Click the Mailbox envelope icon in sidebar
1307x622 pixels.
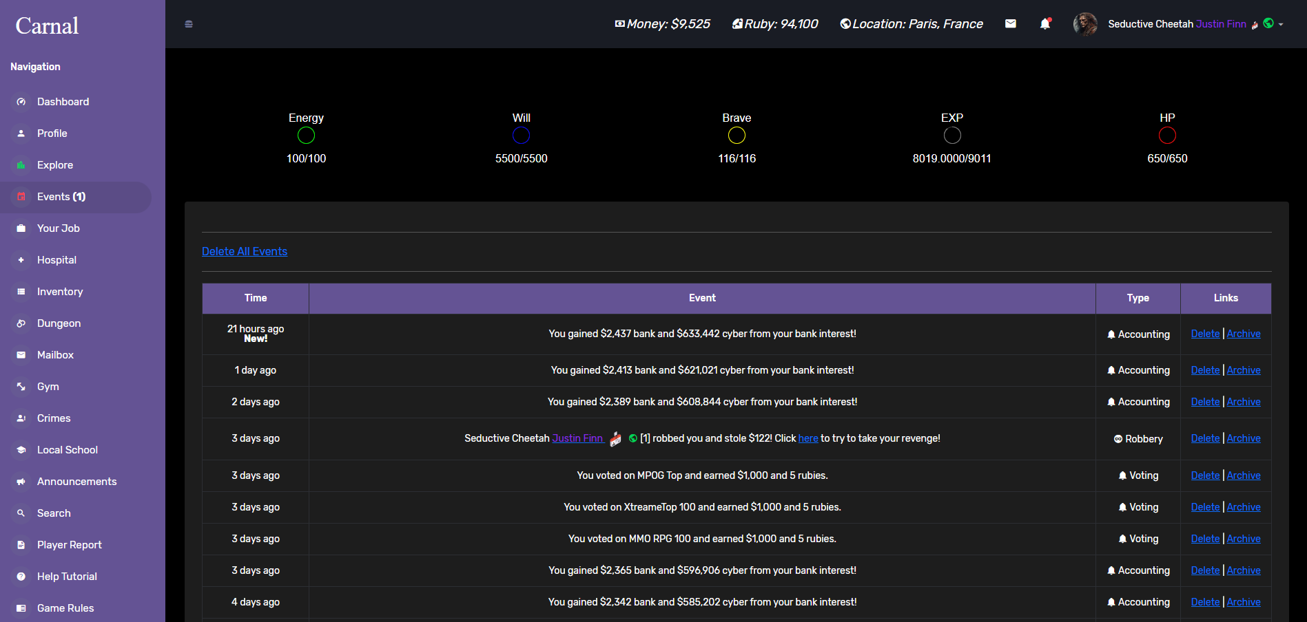pos(21,355)
